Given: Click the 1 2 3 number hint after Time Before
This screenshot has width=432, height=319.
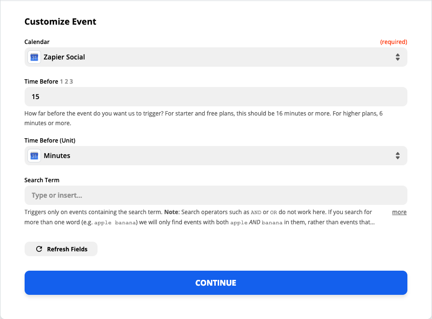Looking at the screenshot, I should click(67, 81).
